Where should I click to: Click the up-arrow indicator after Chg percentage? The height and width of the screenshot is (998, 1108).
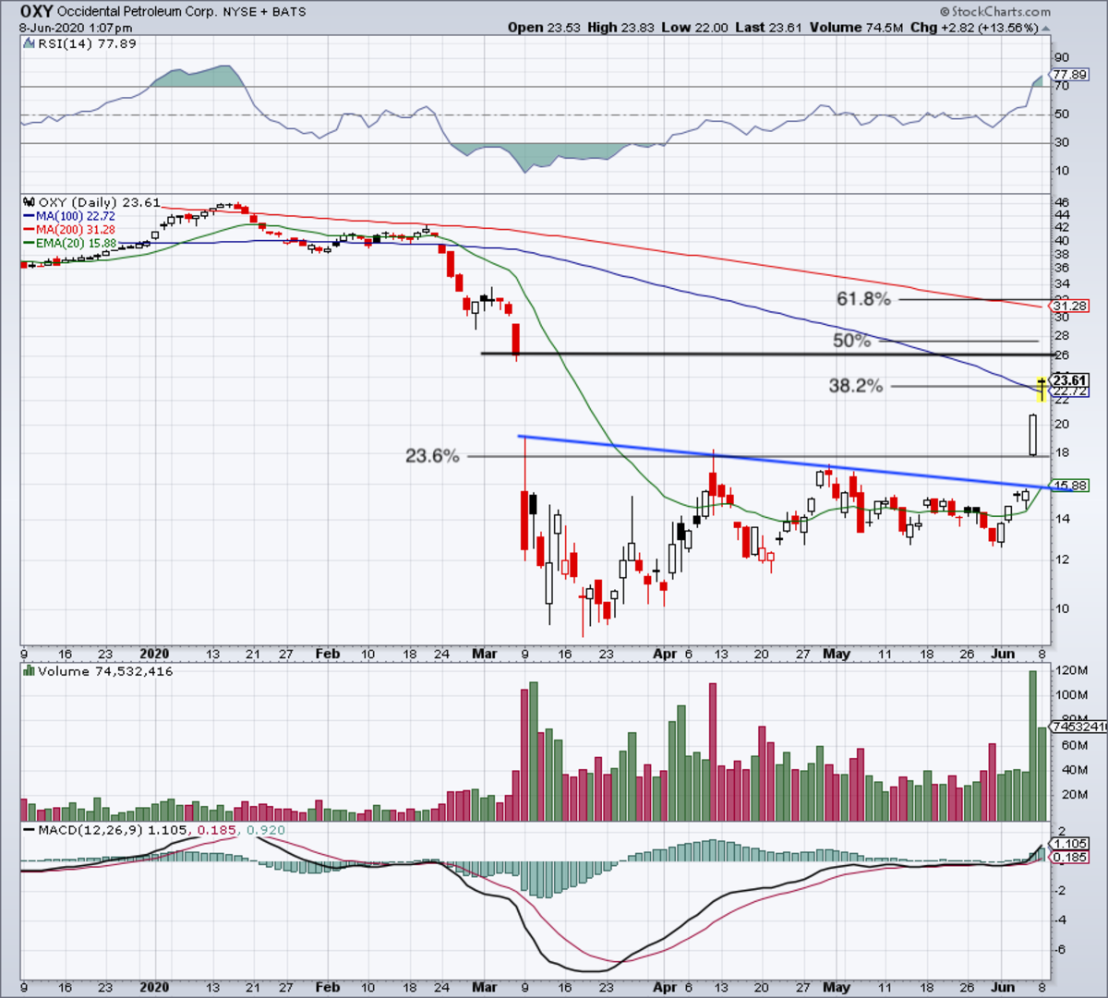[1045, 28]
